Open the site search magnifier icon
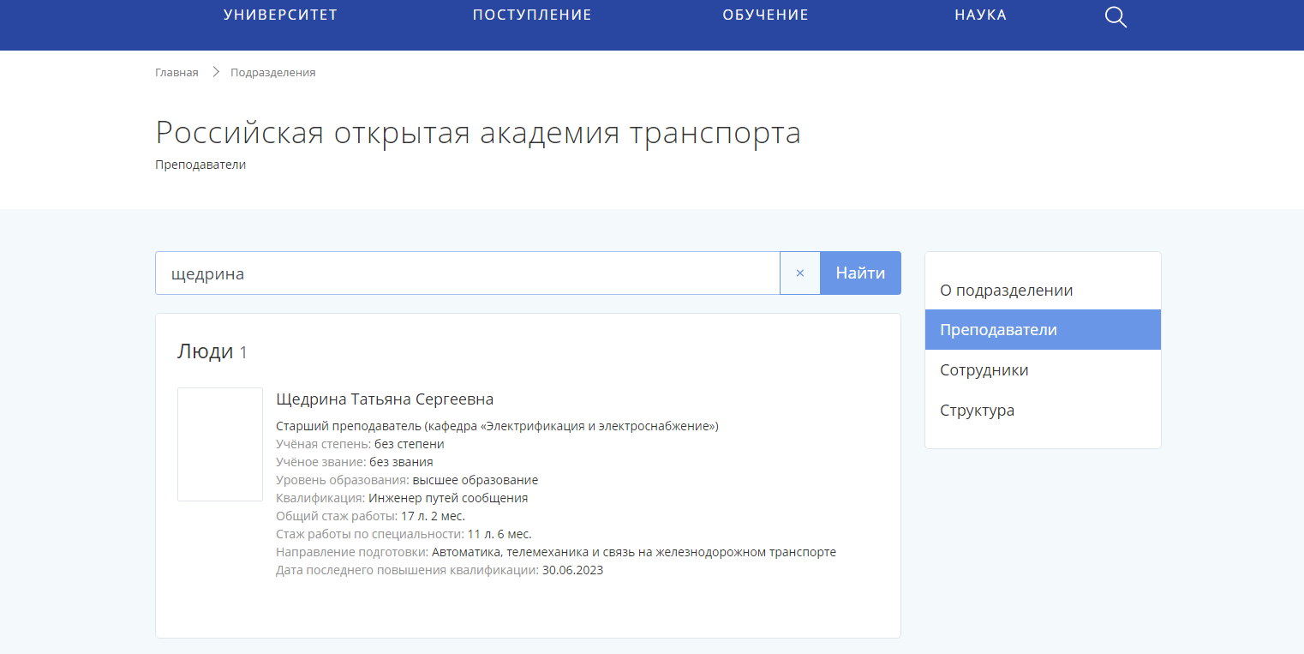This screenshot has width=1304, height=654. pyautogui.click(x=1116, y=17)
